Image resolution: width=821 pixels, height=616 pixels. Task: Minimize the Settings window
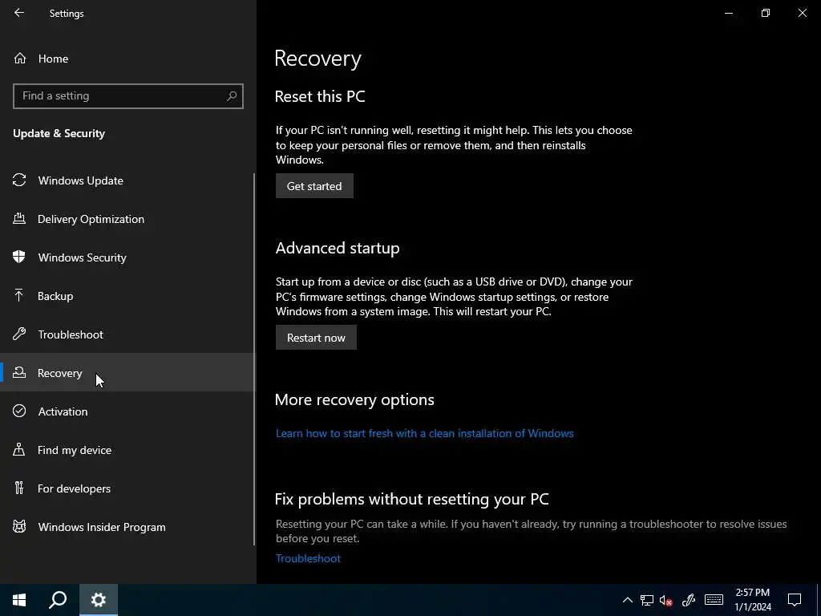[728, 13]
